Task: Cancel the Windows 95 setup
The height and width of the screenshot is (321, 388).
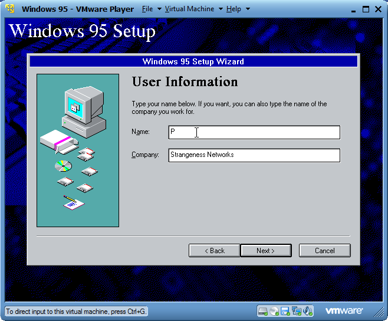Action: click(325, 251)
